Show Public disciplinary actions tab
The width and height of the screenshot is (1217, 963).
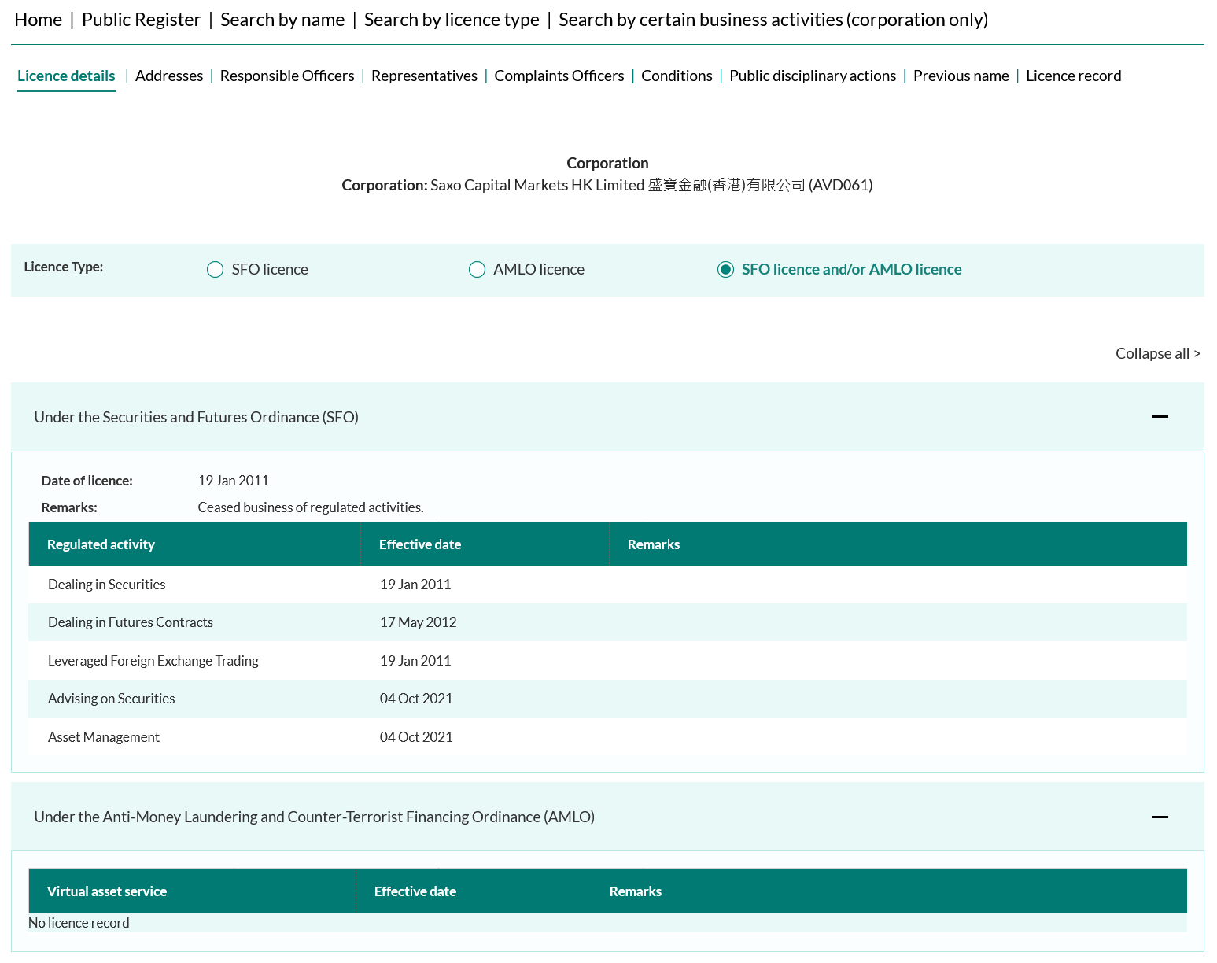coord(813,76)
